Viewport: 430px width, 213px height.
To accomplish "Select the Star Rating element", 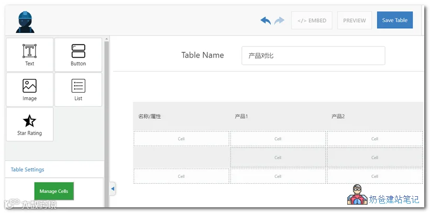I will 30,125.
